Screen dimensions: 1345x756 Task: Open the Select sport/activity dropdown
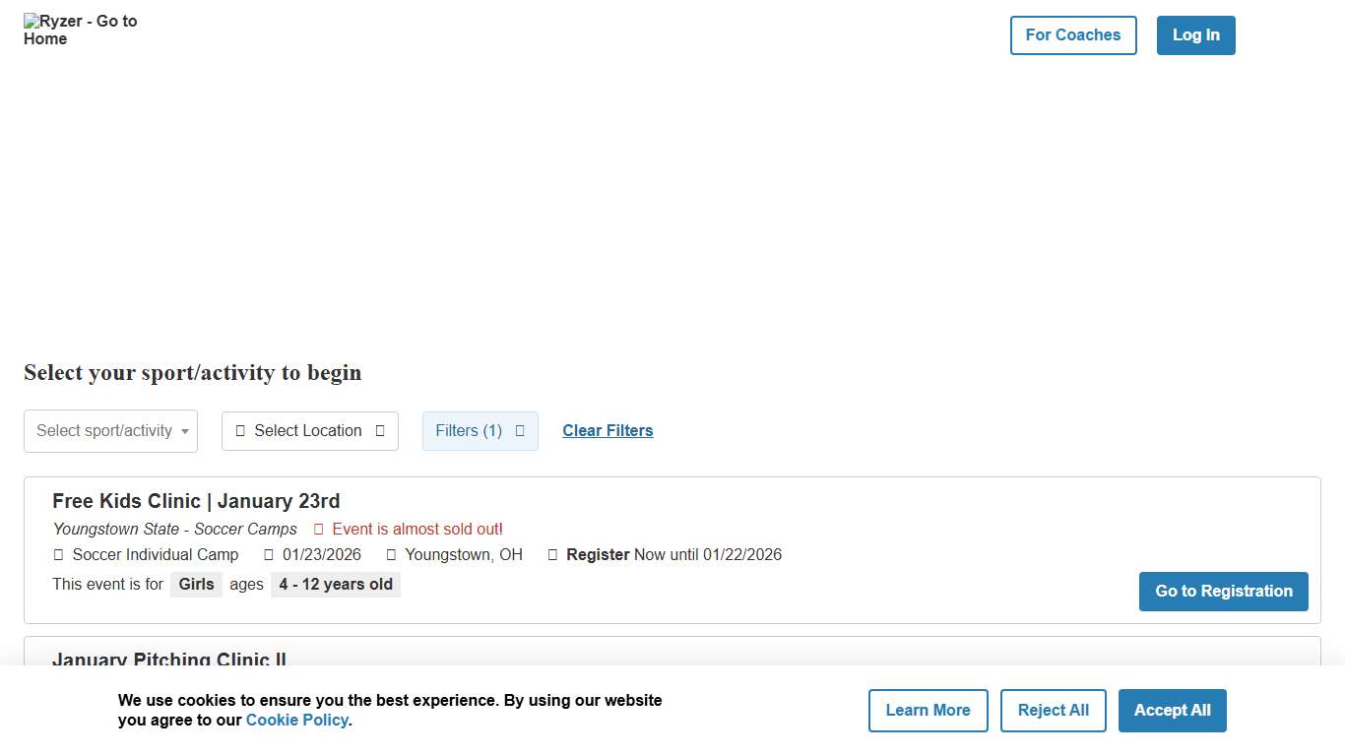(x=110, y=431)
